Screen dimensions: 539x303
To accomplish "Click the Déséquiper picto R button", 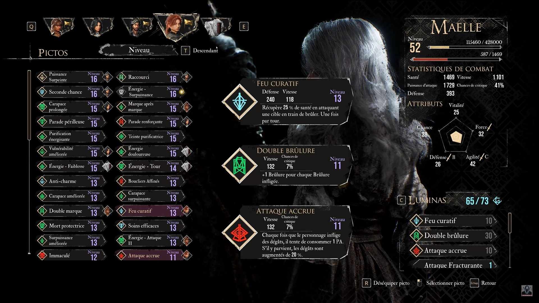I will tap(366, 283).
